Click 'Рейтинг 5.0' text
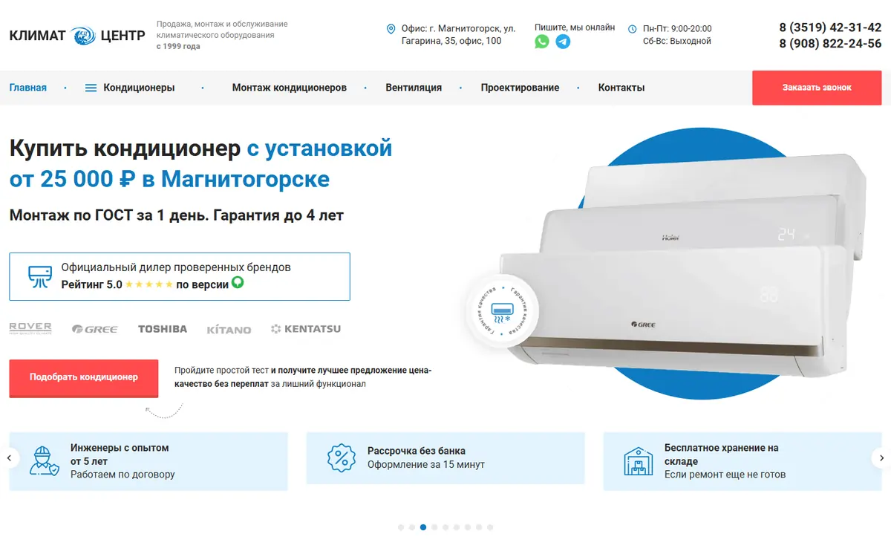891x557 pixels. (91, 284)
